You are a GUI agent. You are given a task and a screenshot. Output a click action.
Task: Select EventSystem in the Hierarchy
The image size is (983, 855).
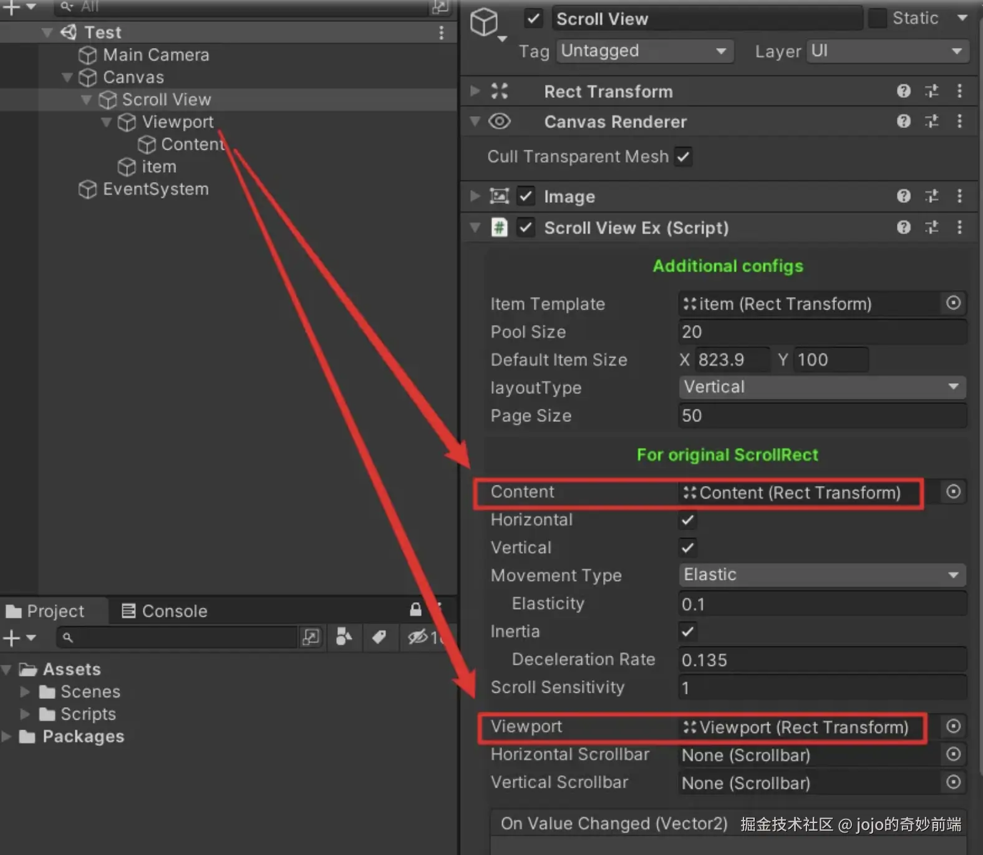155,189
